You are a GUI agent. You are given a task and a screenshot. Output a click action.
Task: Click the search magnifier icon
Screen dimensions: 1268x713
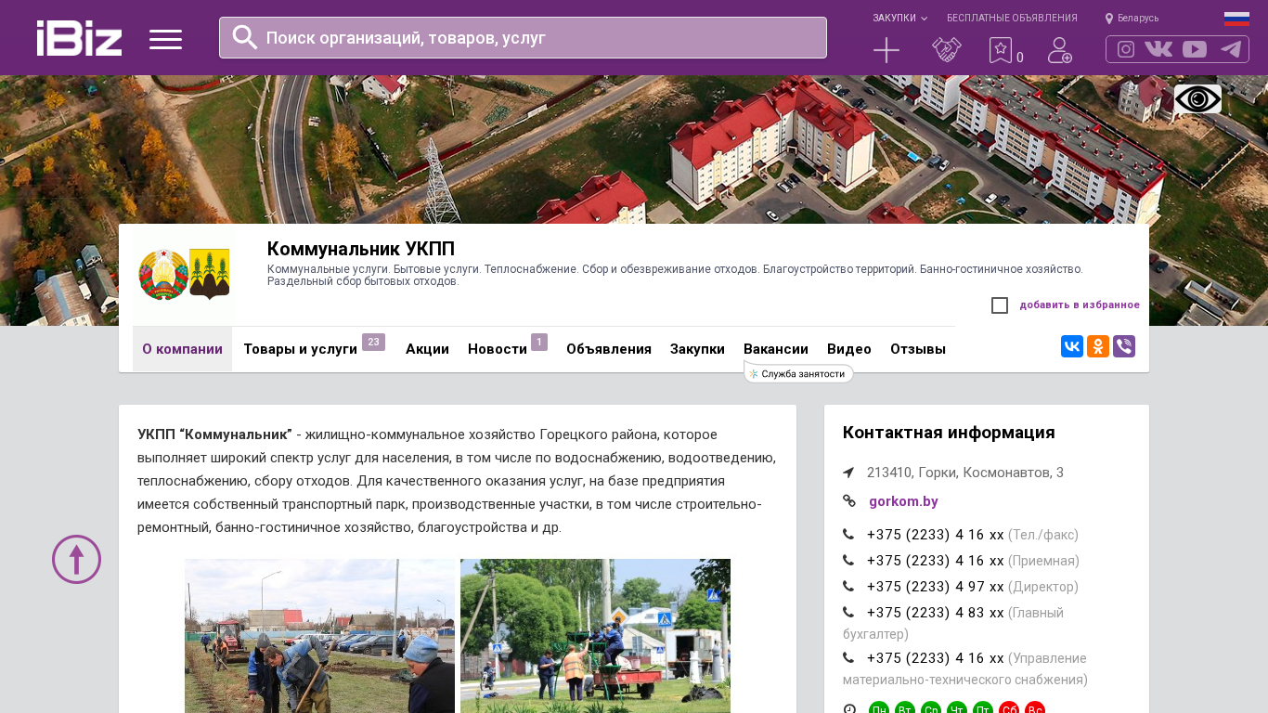point(245,37)
